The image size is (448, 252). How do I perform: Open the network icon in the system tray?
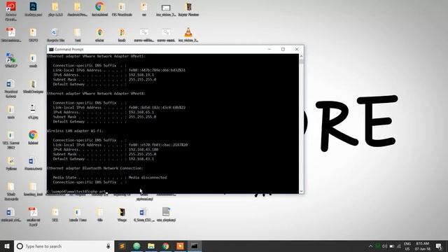click(x=399, y=246)
